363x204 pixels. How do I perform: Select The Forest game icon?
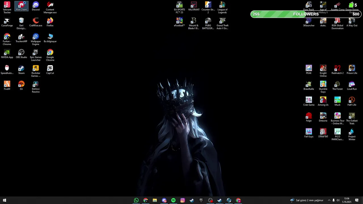click(337, 86)
